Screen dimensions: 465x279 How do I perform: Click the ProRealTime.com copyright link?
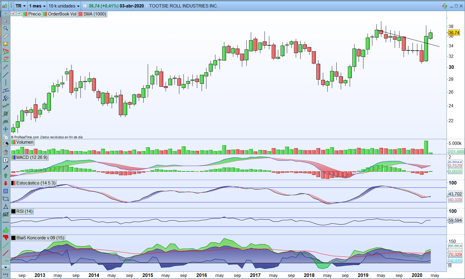(x=25, y=137)
